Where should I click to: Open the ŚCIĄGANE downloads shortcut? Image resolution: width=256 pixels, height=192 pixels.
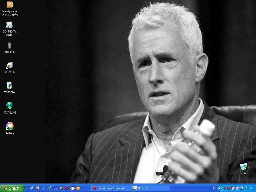(x=10, y=106)
